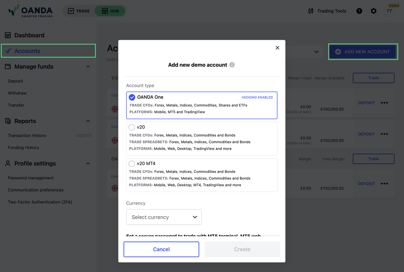This screenshot has width=404, height=272.
Task: Choose the v20 MT4 account type
Action: pos(202,175)
